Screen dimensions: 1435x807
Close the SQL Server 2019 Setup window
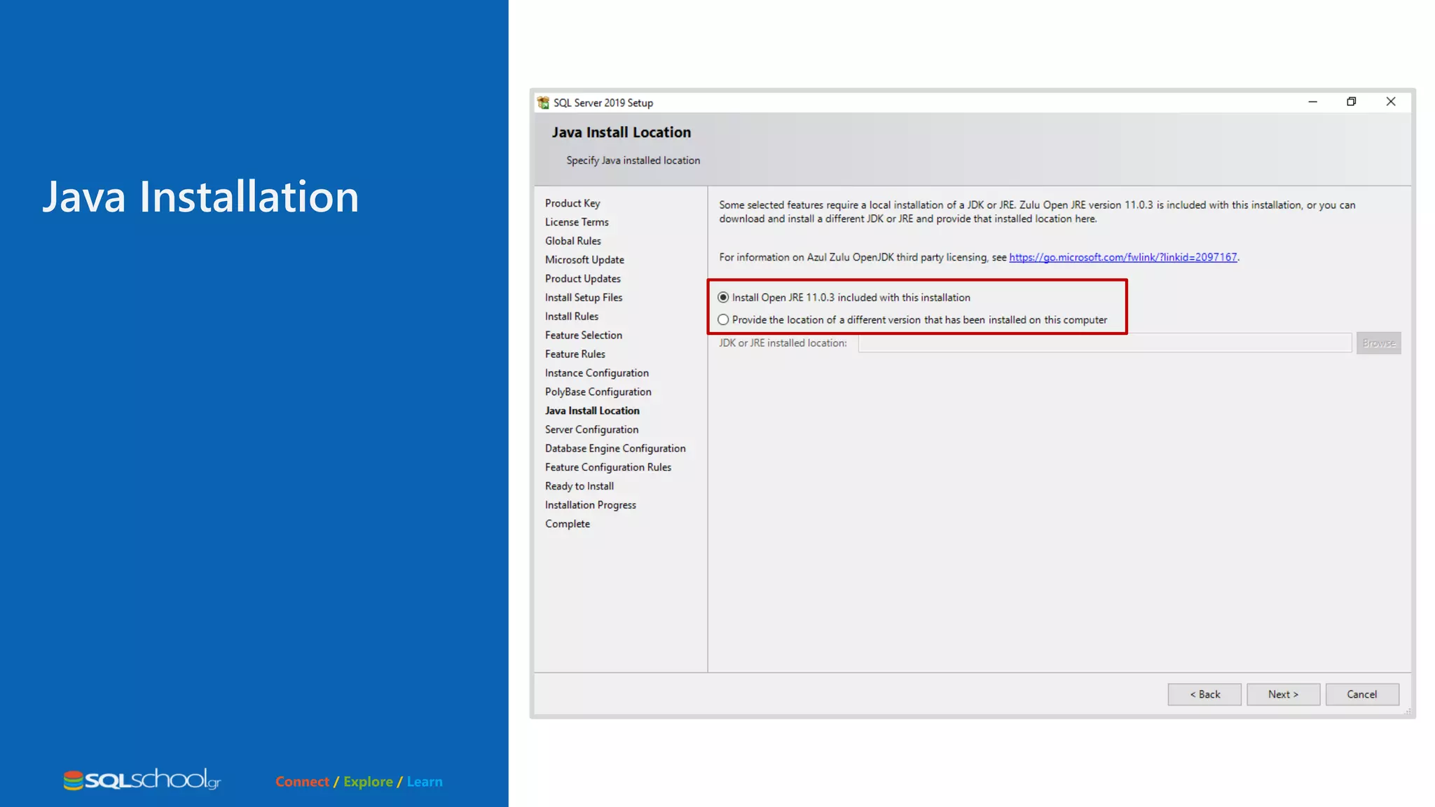coord(1391,102)
